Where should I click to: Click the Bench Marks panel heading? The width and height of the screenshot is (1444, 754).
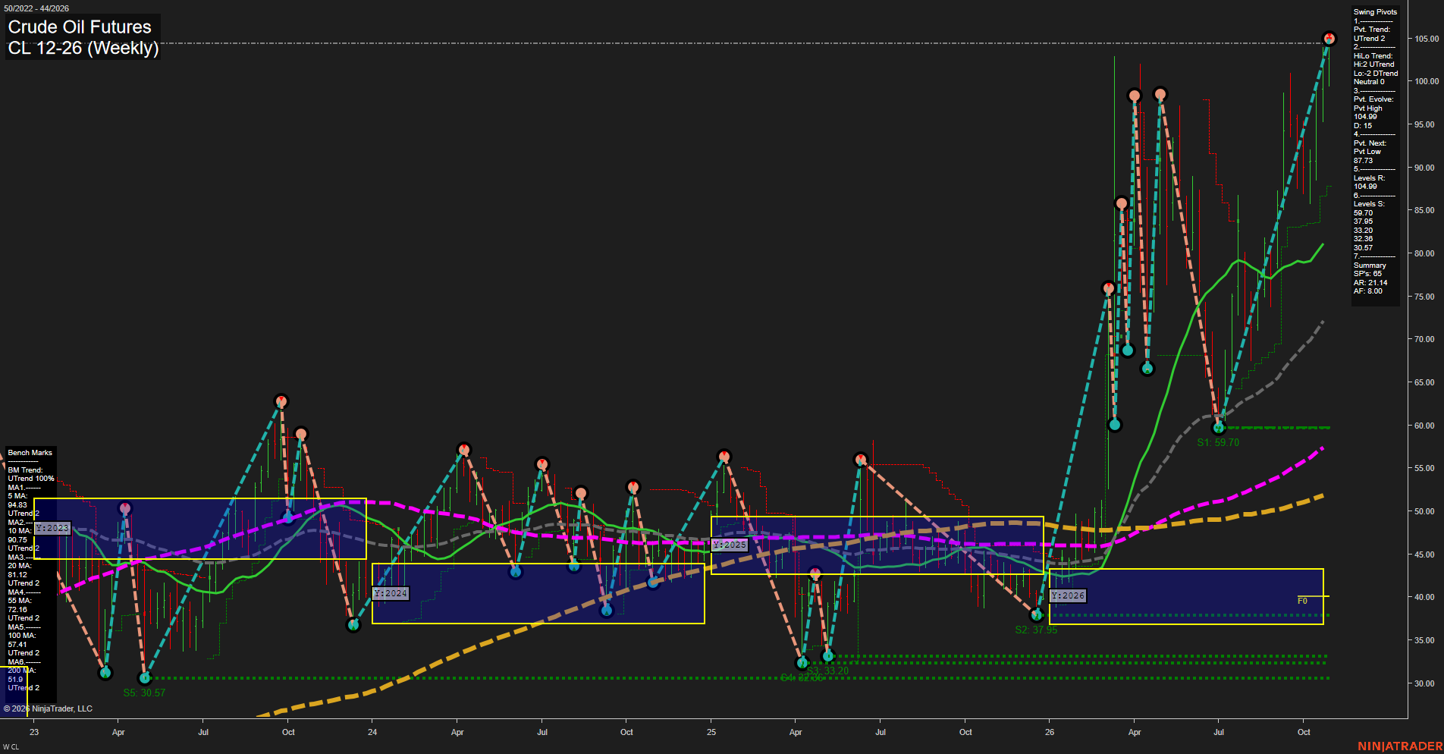pyautogui.click(x=30, y=453)
